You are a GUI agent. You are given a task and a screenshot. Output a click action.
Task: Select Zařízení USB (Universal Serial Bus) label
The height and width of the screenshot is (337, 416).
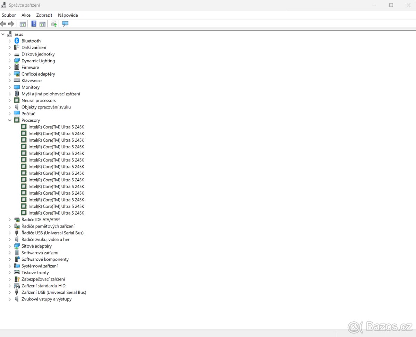point(54,292)
